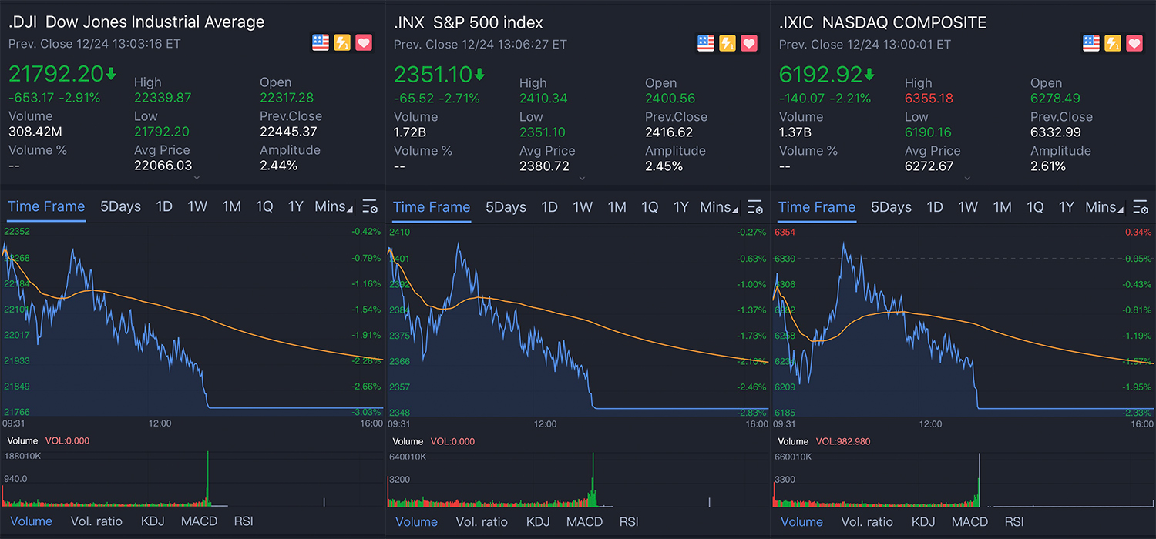Click NASDAQ price 6192.92
This screenshot has width=1156, height=539.
pyautogui.click(x=820, y=74)
